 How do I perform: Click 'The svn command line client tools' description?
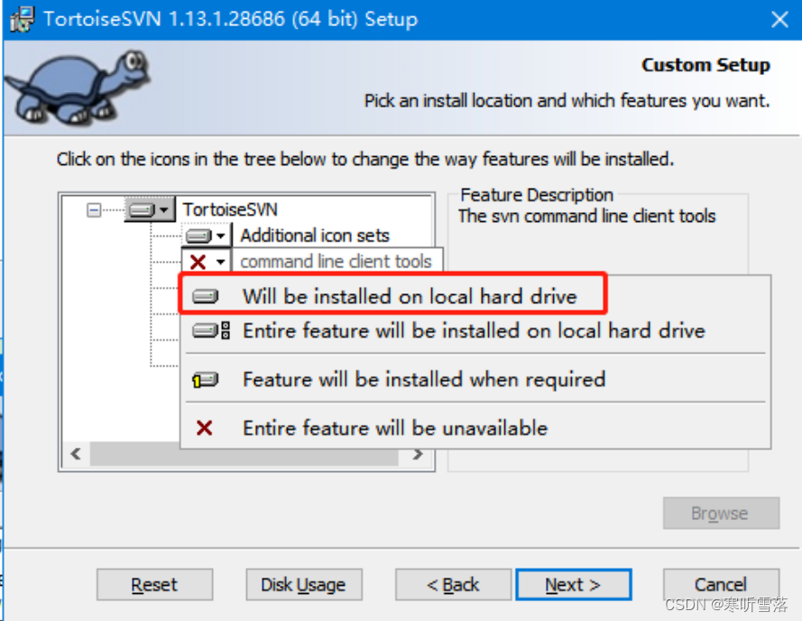(x=586, y=216)
